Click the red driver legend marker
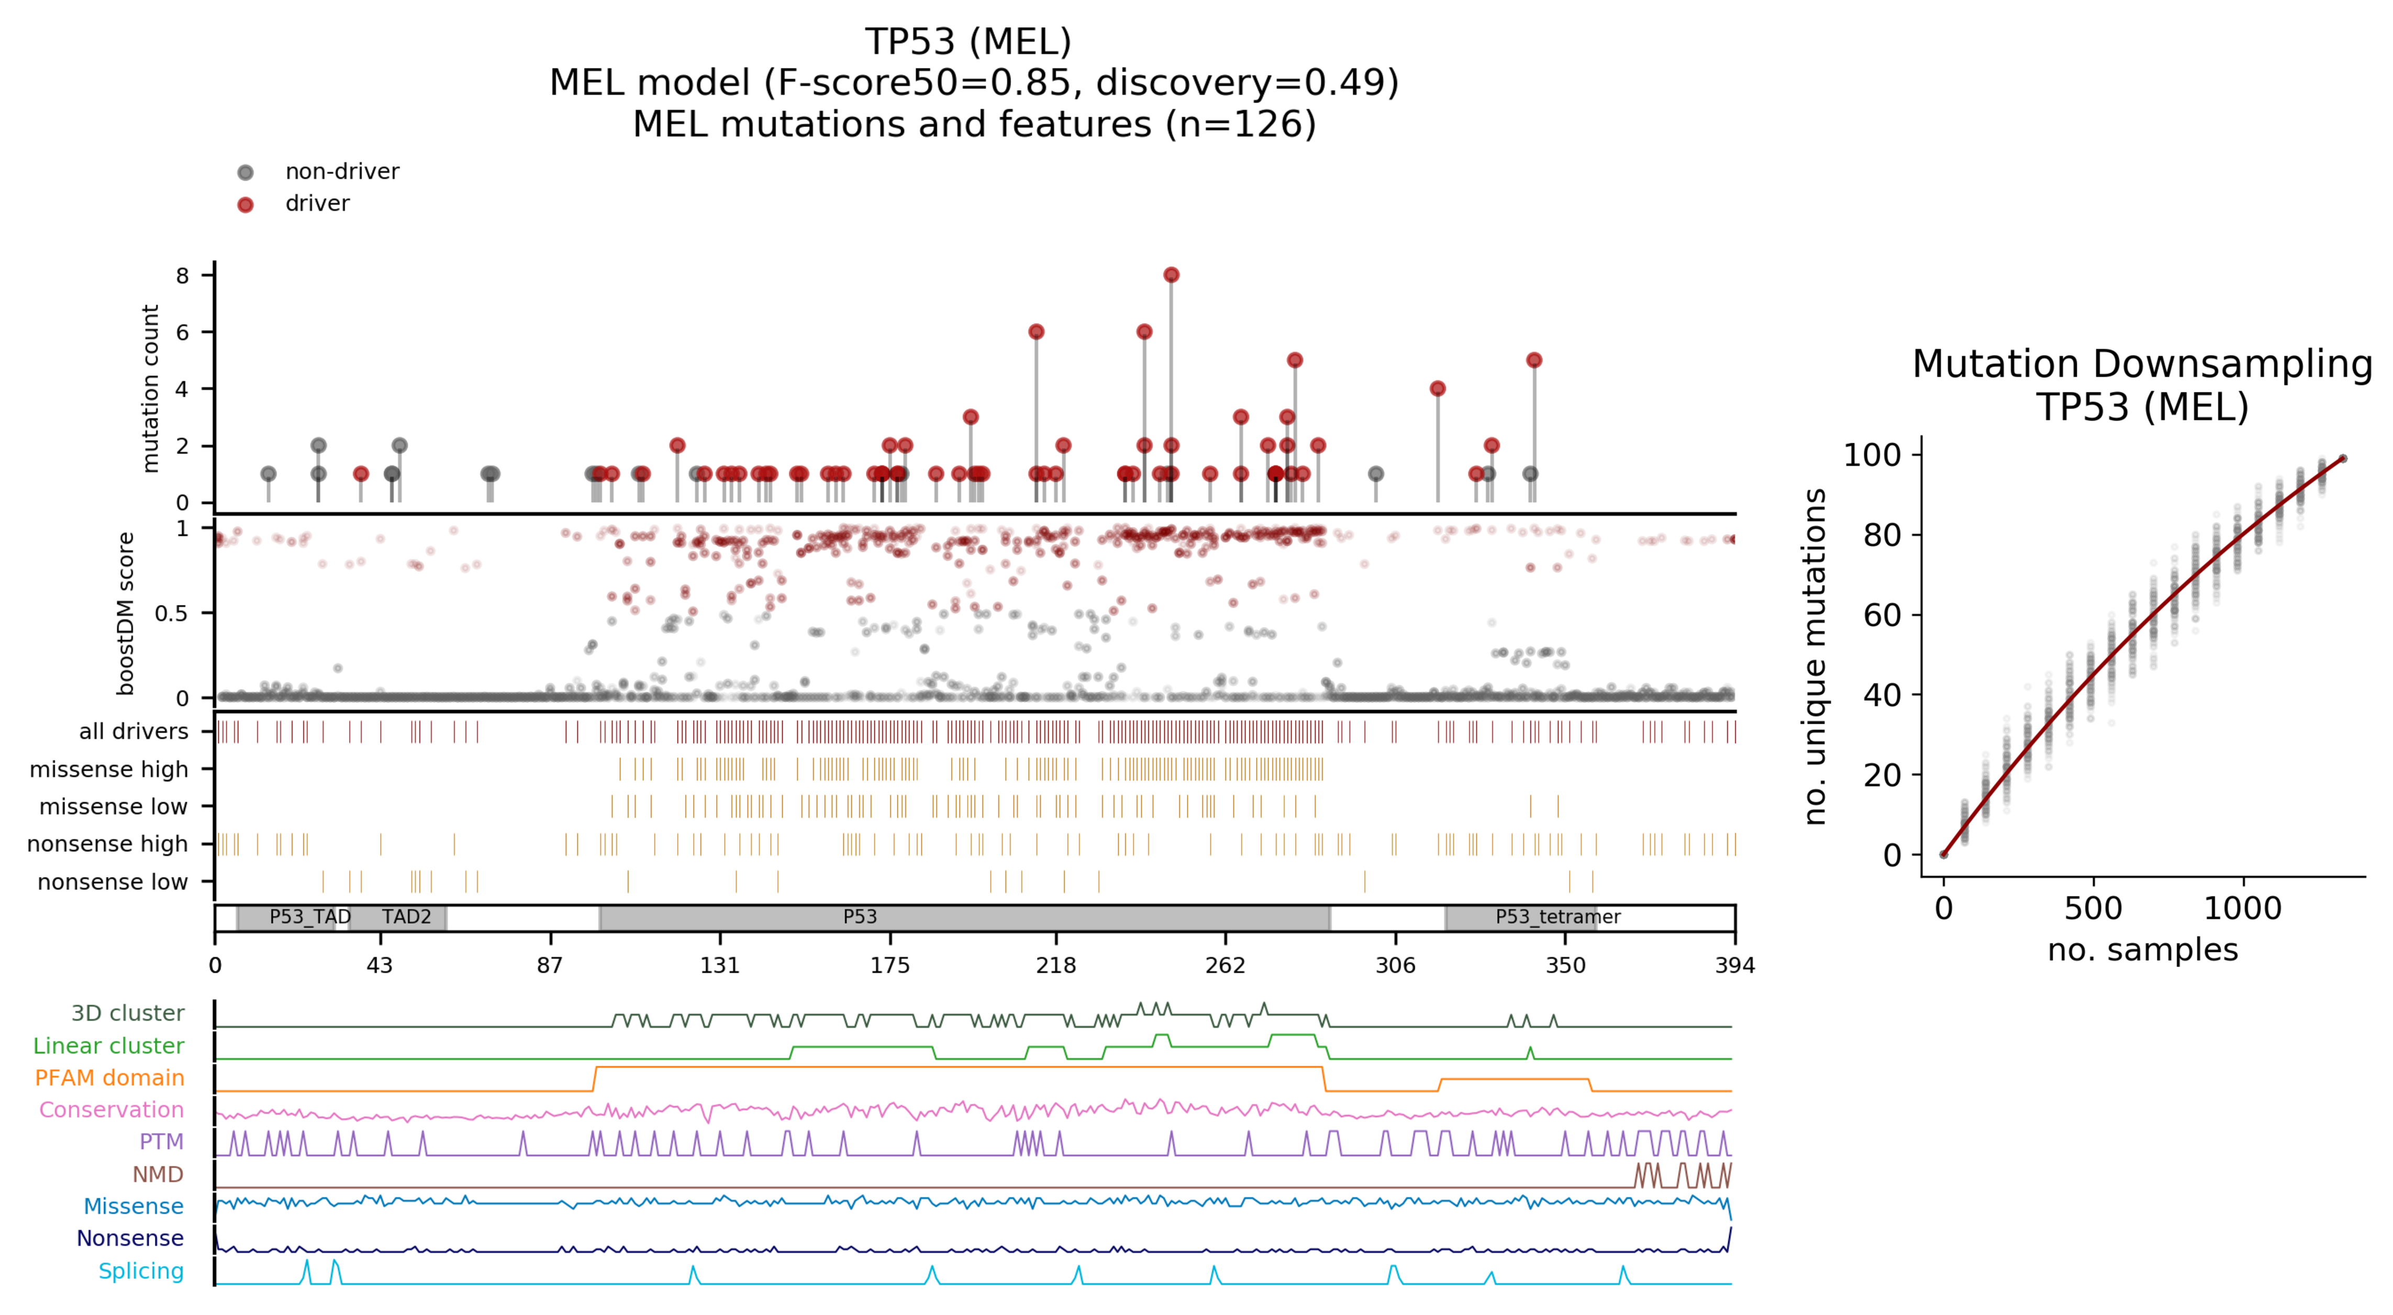2393x1315 pixels. pyautogui.click(x=245, y=204)
